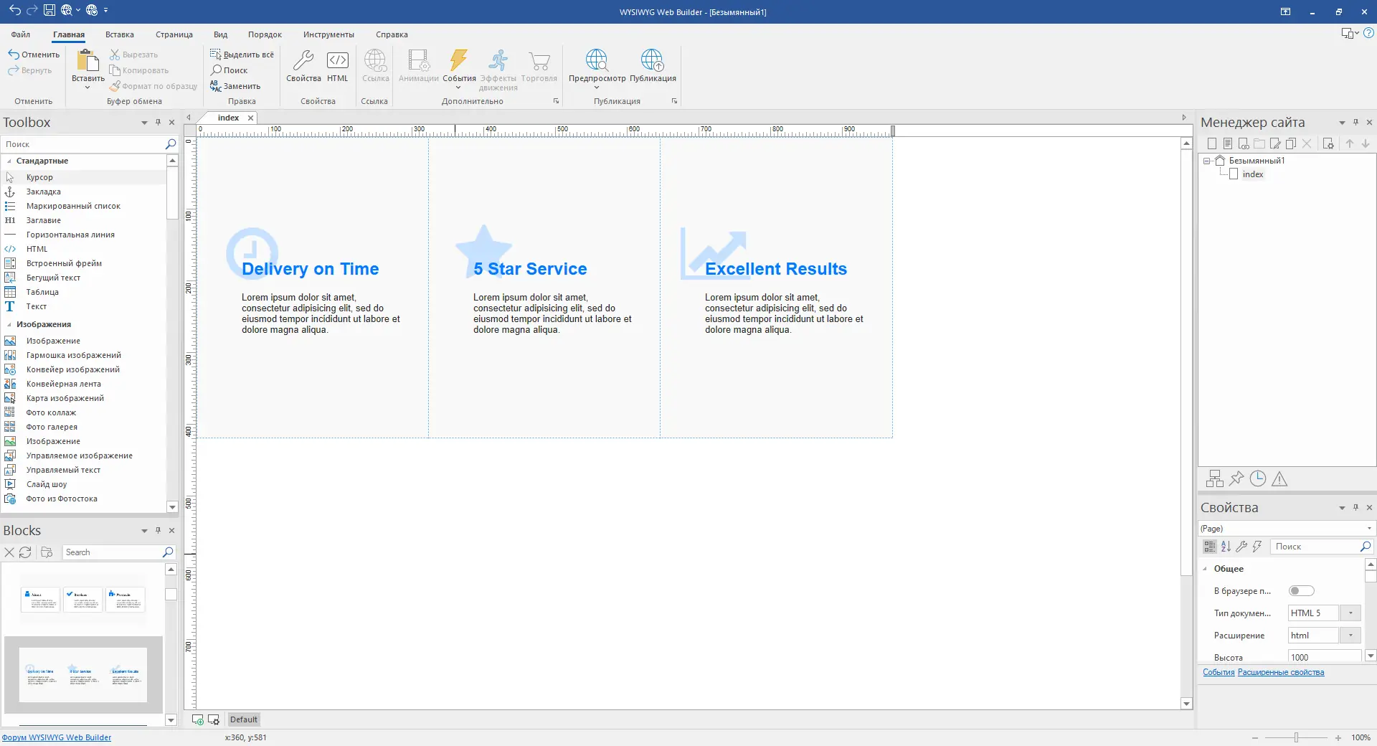This screenshot has height=746, width=1377.
Task: Open the События dropdown arrow
Action: pos(458,88)
